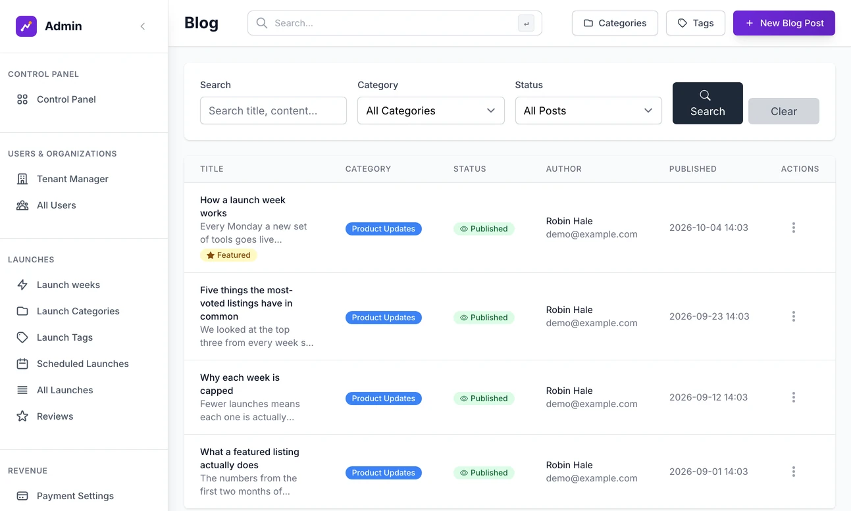Click the PUBLISHED column header

(x=693, y=169)
